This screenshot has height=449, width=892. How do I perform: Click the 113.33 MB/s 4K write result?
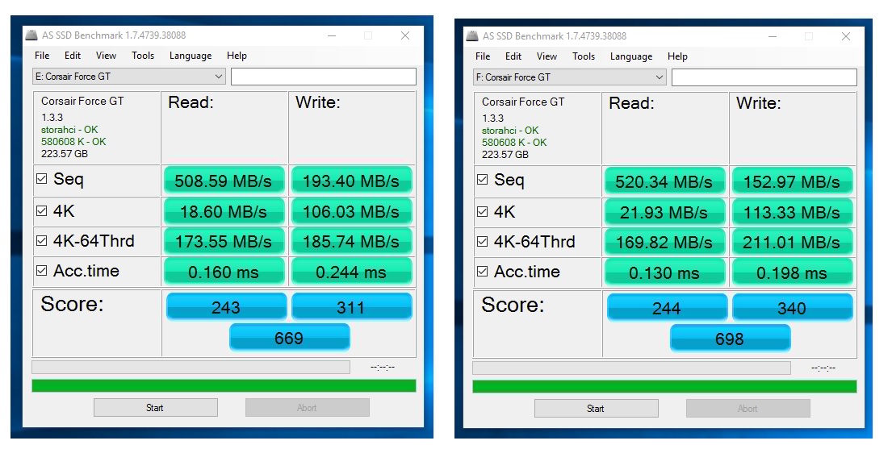[793, 212]
